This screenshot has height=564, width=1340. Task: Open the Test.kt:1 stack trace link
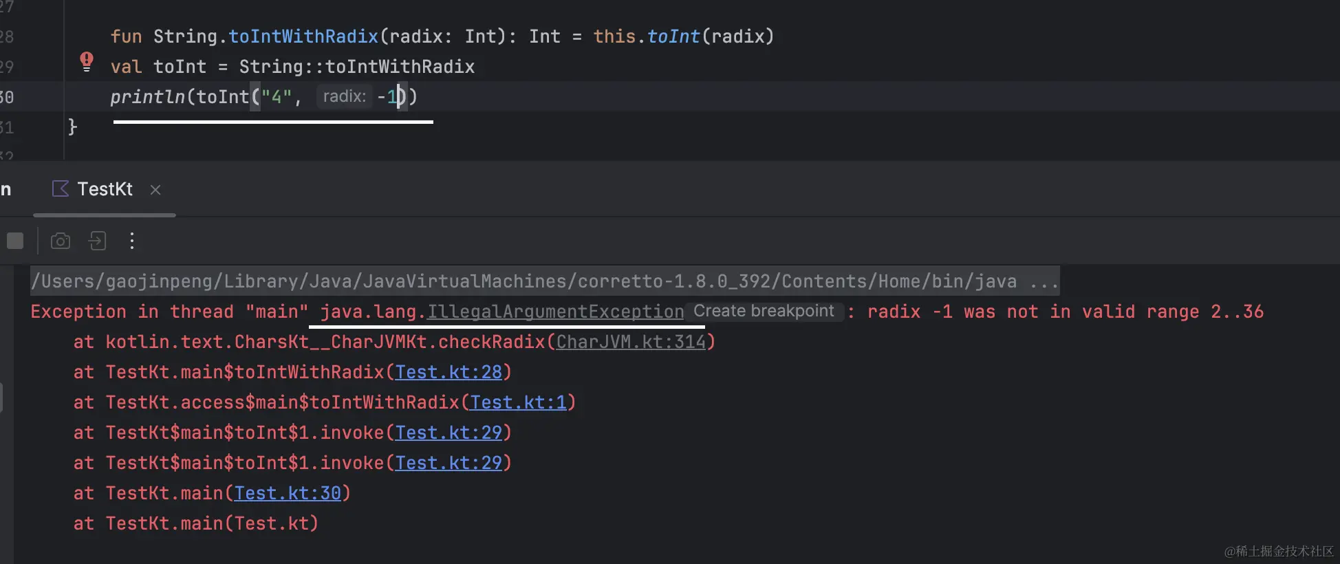(x=519, y=402)
